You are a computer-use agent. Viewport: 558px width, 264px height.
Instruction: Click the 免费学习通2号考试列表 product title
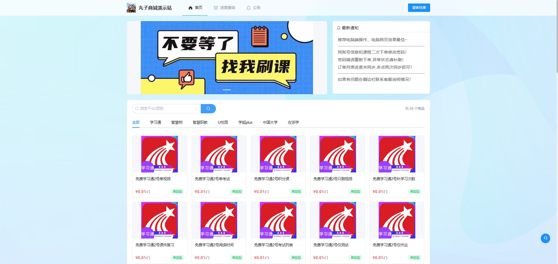273,245
